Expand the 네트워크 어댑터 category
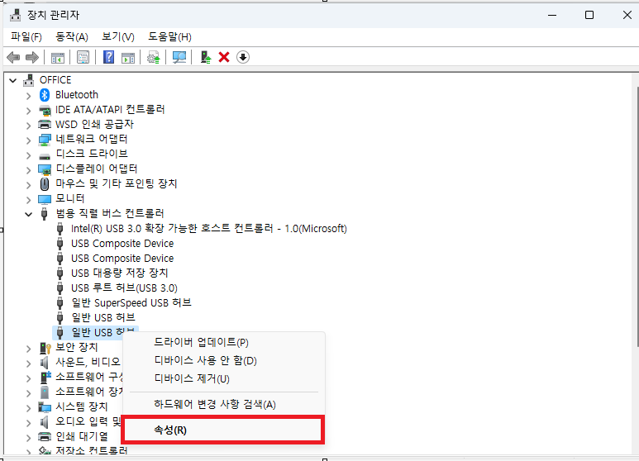 (28, 140)
